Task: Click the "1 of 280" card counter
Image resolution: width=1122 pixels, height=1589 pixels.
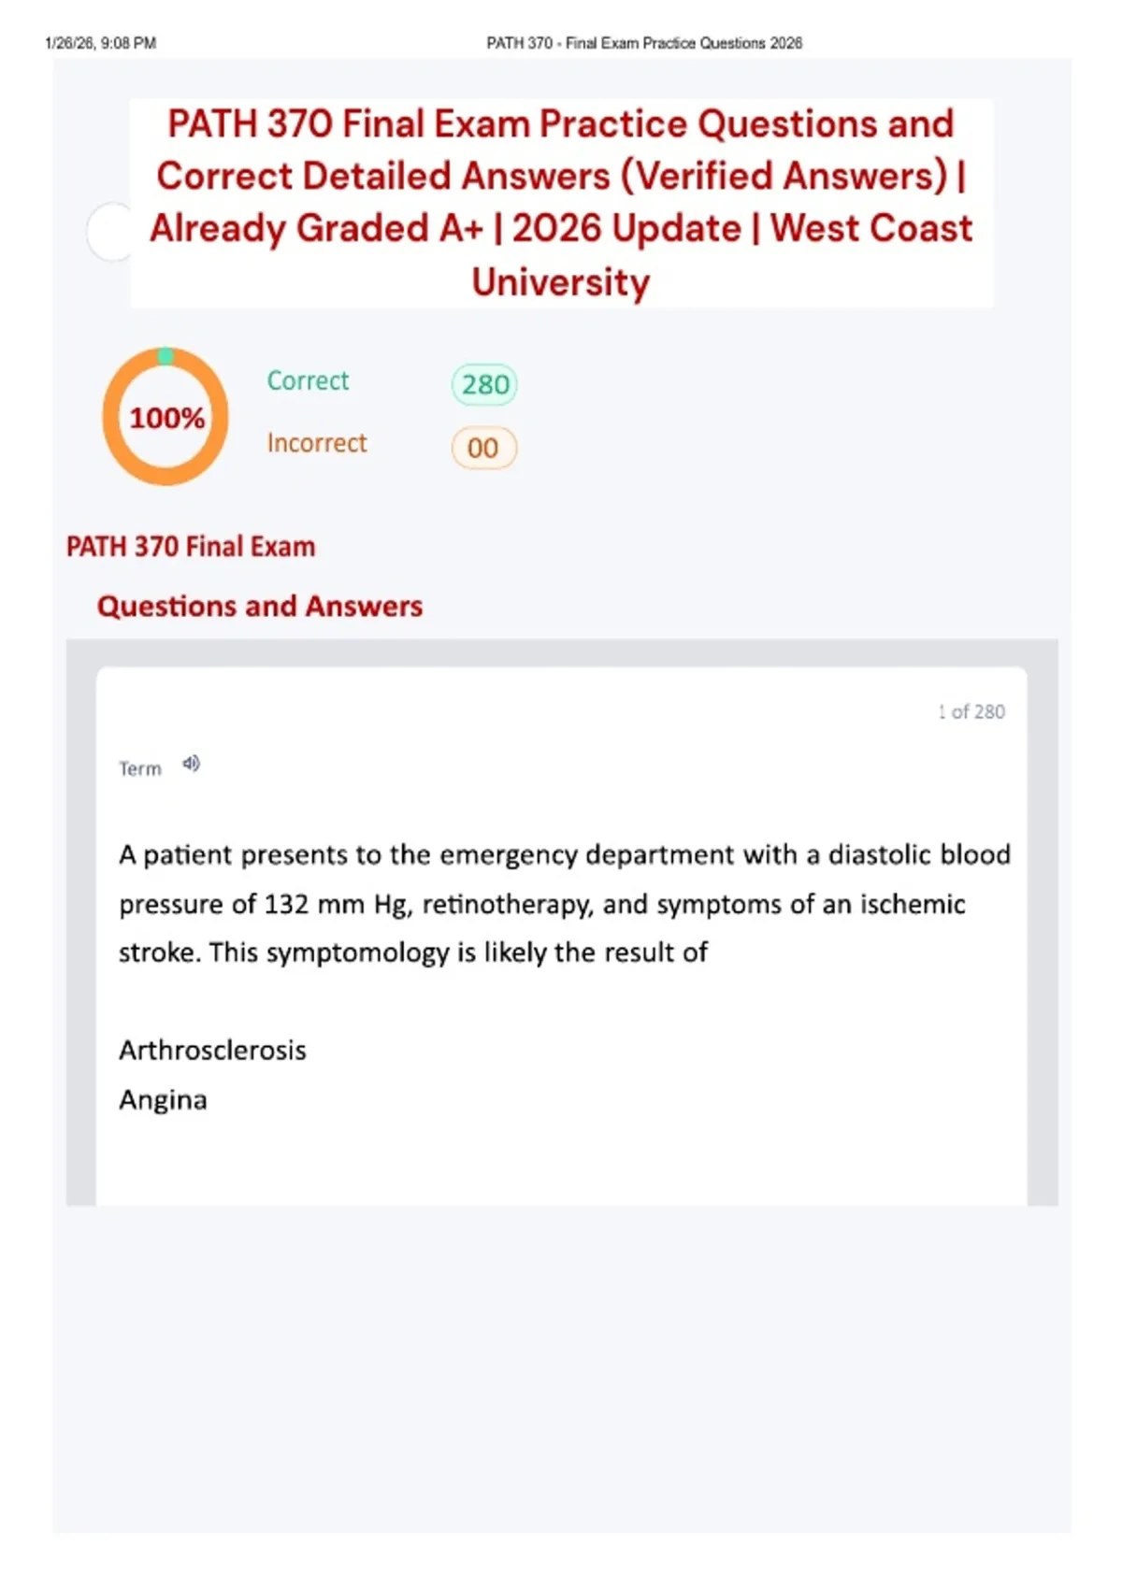Action: pyautogui.click(x=971, y=712)
